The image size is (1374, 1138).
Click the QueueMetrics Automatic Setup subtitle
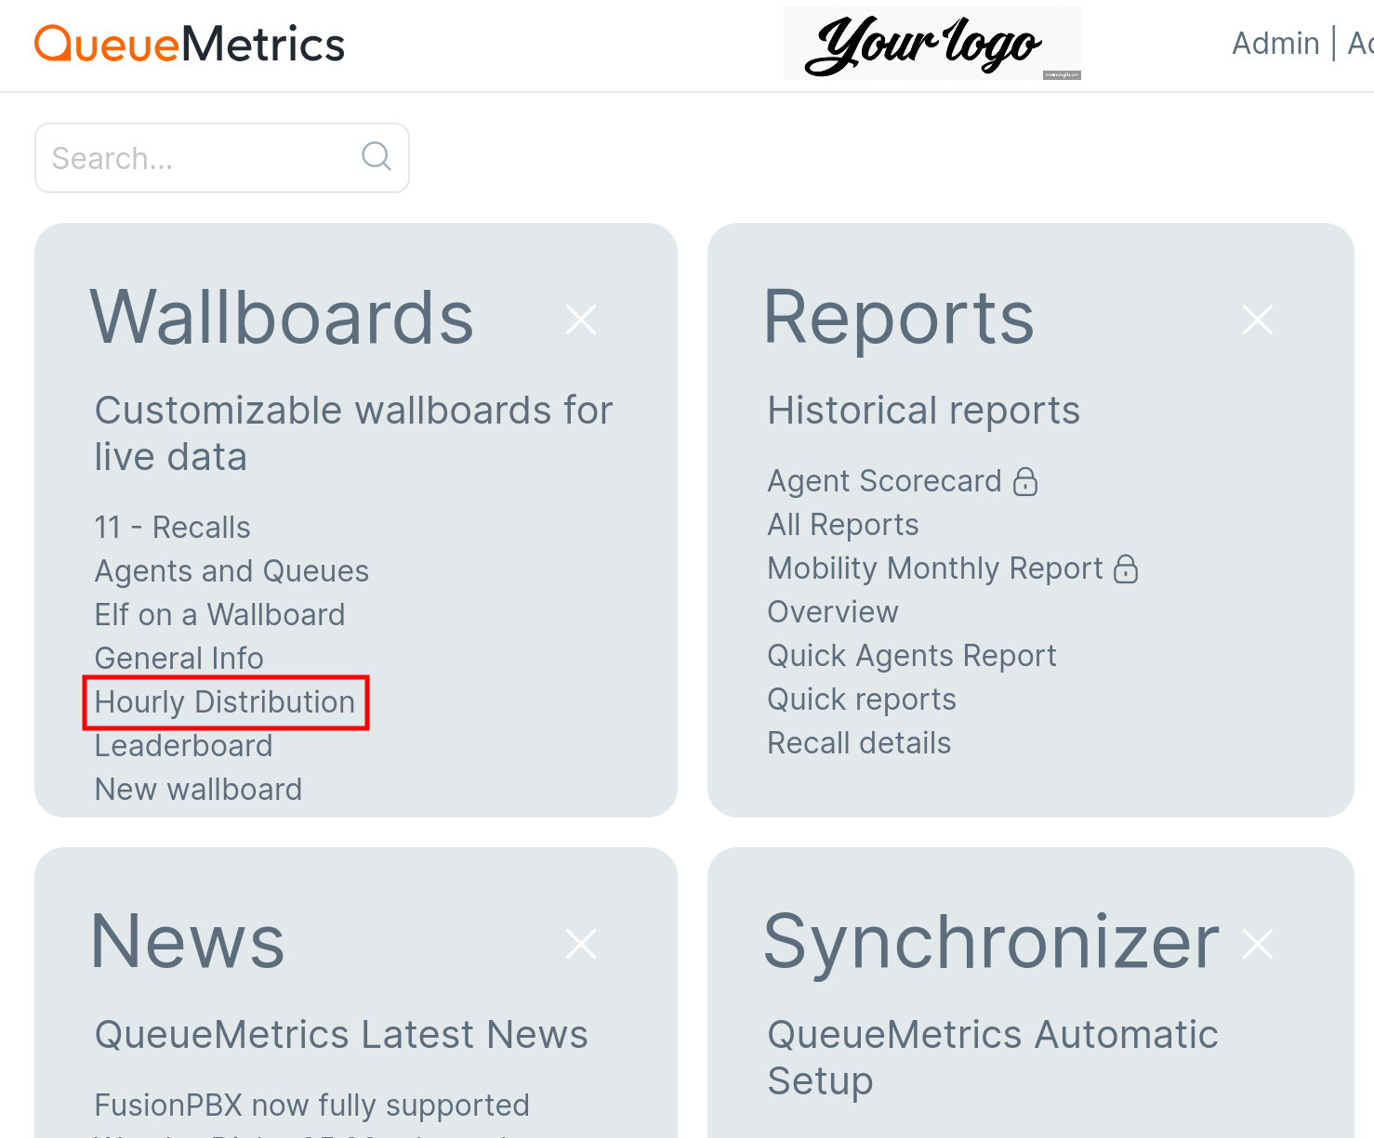993,1058
